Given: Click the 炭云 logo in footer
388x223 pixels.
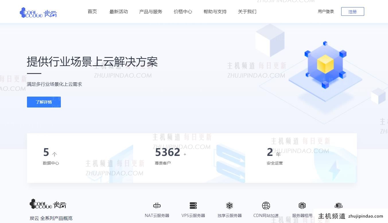Looking at the screenshot, I should coord(48,204).
